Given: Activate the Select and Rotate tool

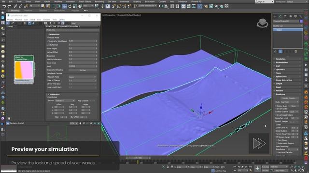Looking at the screenshot, I should tap(70, 6).
